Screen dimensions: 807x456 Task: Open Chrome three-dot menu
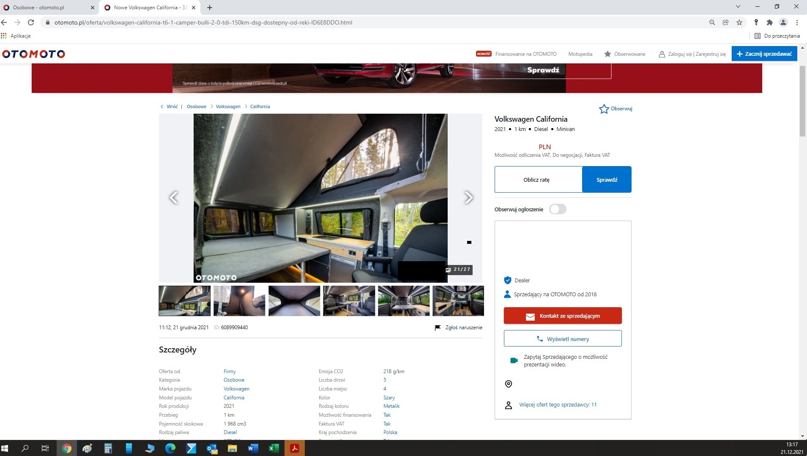(797, 22)
